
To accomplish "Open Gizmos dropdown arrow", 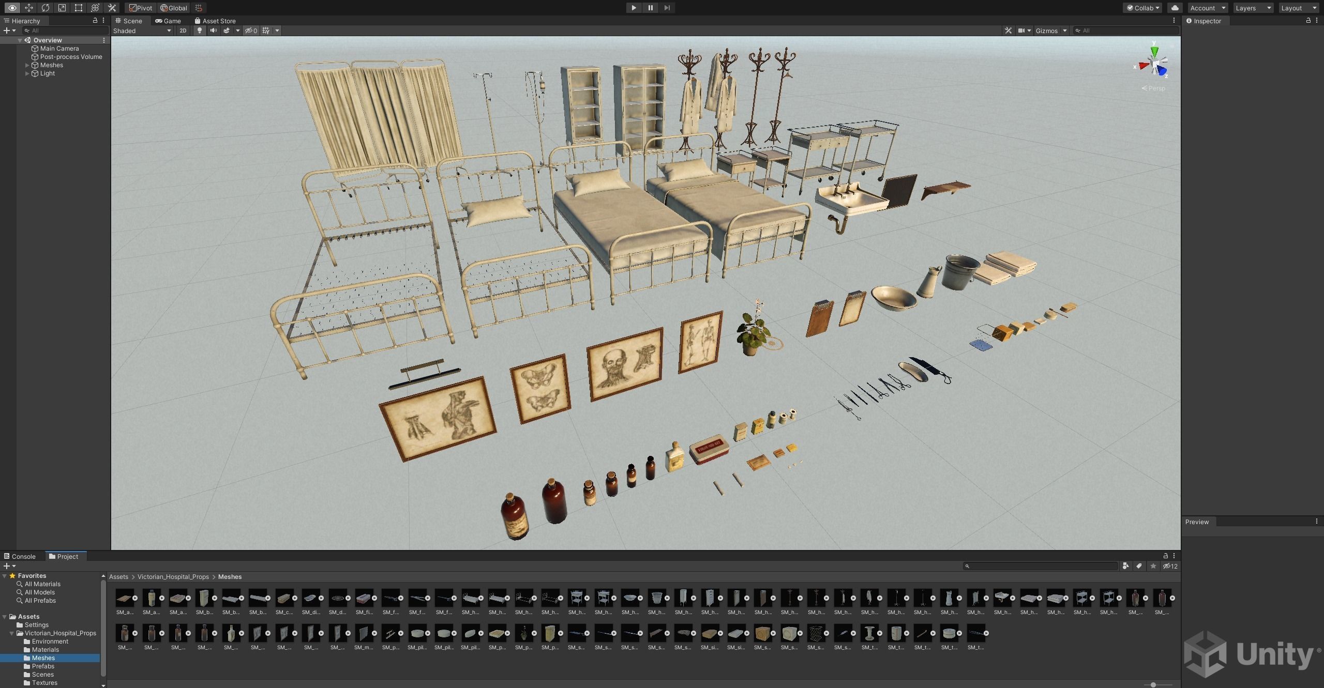I will coord(1064,30).
